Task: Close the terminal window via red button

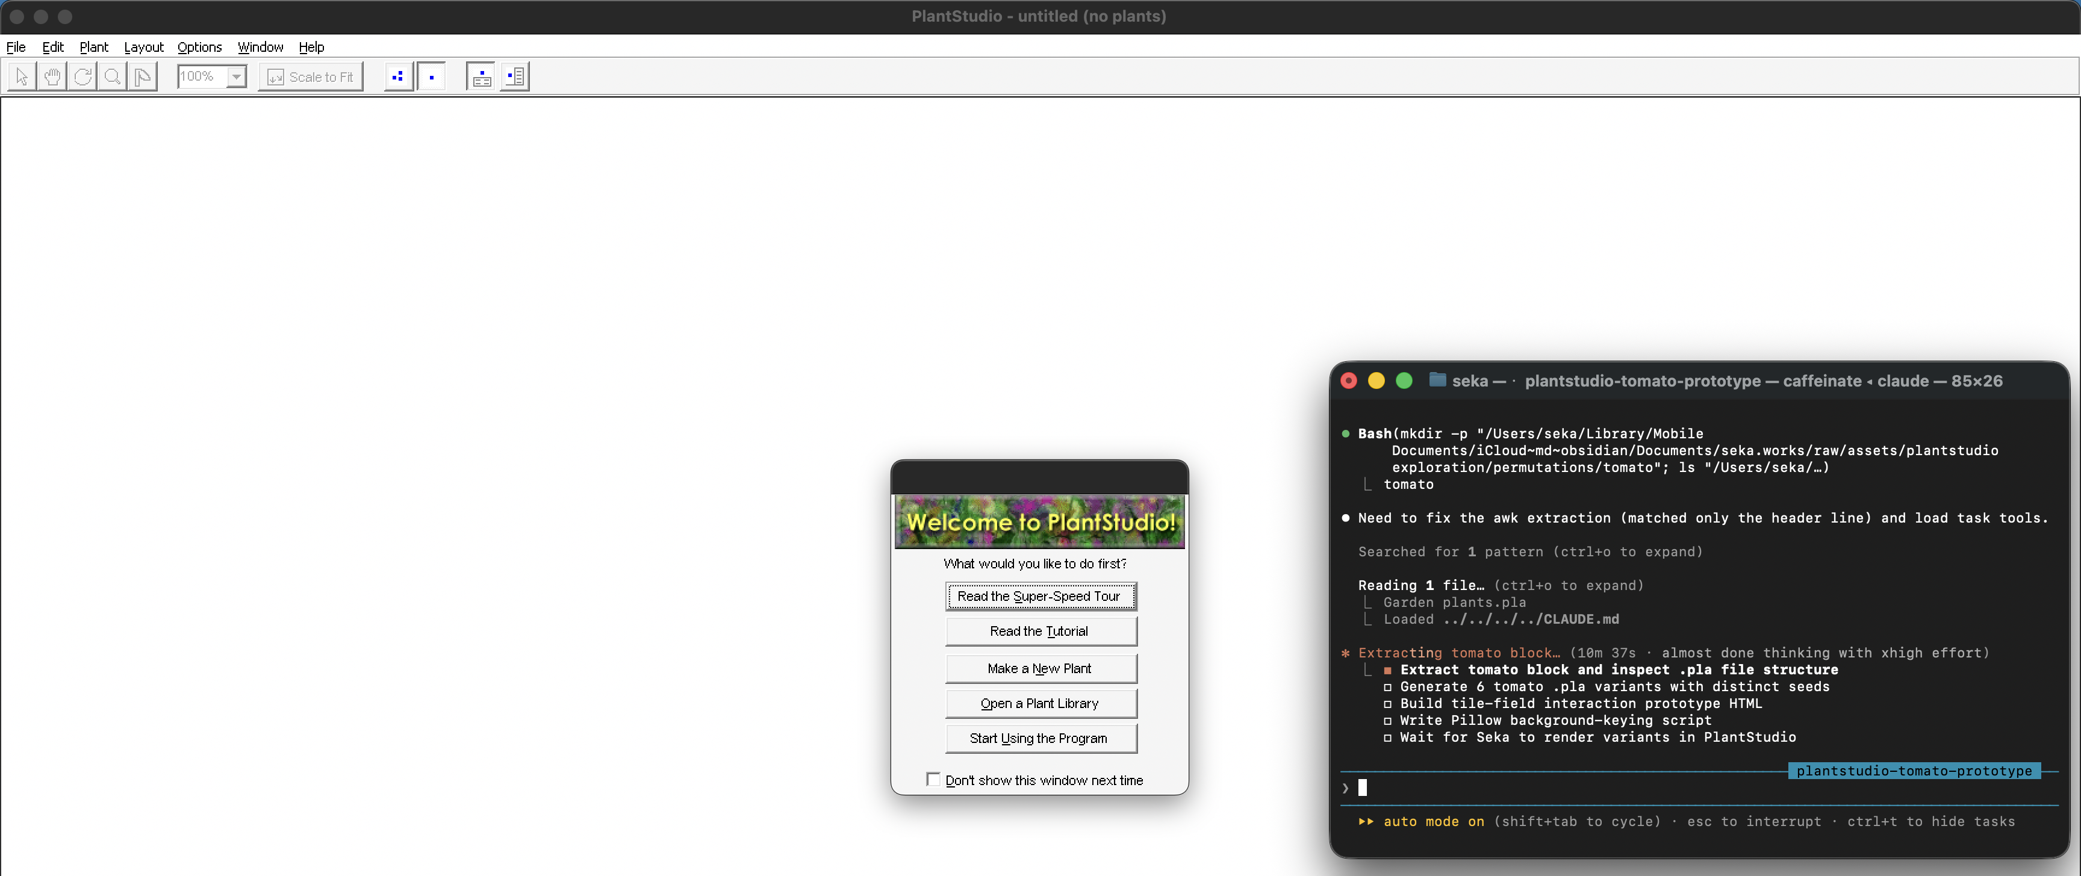Action: (x=1348, y=381)
